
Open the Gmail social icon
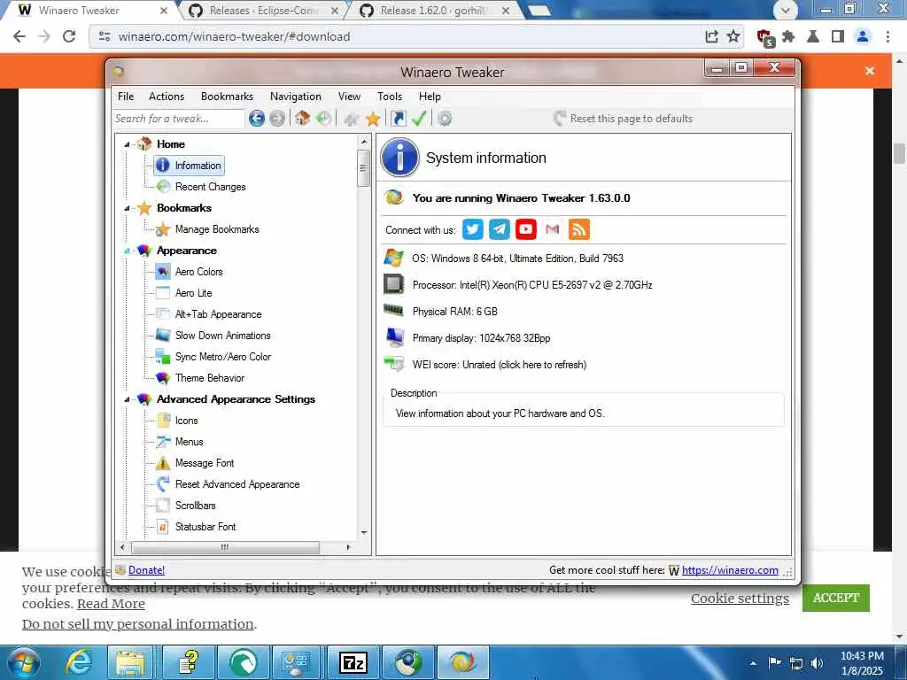tap(553, 229)
